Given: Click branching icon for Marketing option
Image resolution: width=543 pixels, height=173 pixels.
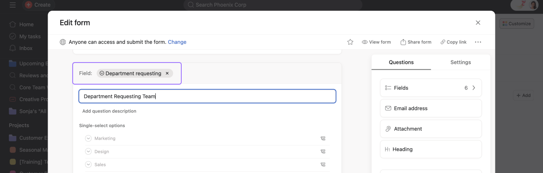Looking at the screenshot, I should (x=323, y=138).
